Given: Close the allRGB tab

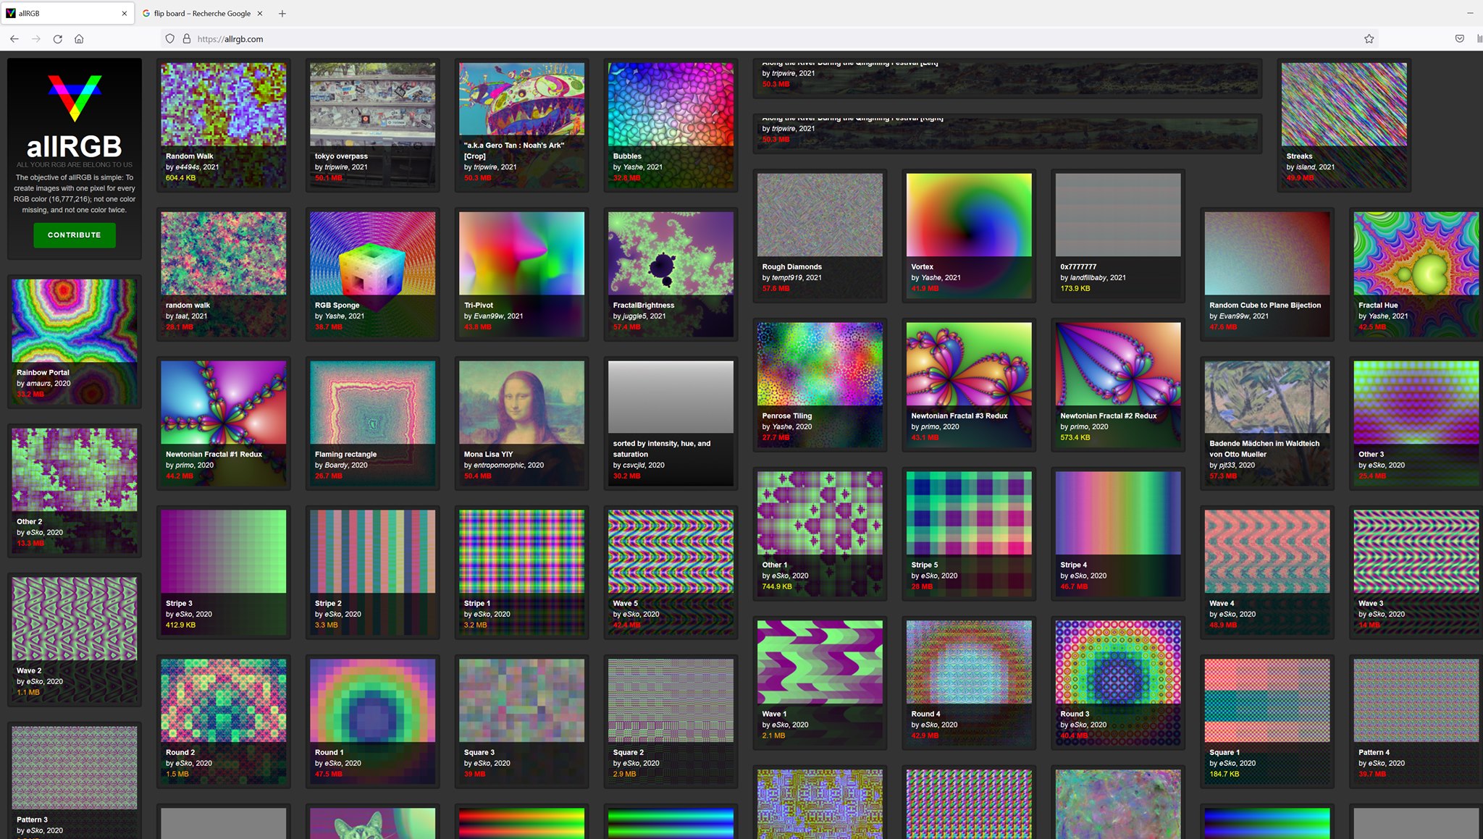Looking at the screenshot, I should (125, 13).
